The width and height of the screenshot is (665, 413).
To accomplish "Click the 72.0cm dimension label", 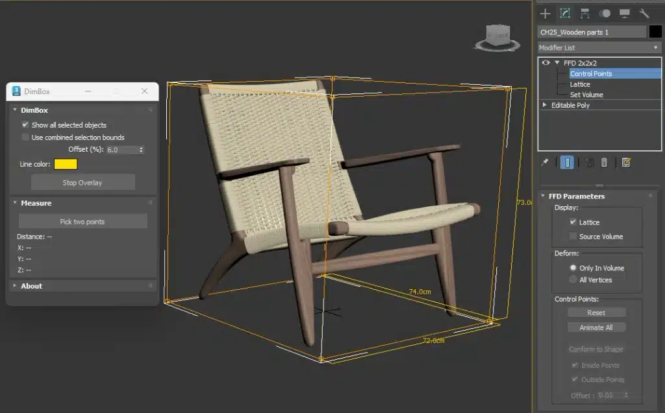I will click(434, 340).
